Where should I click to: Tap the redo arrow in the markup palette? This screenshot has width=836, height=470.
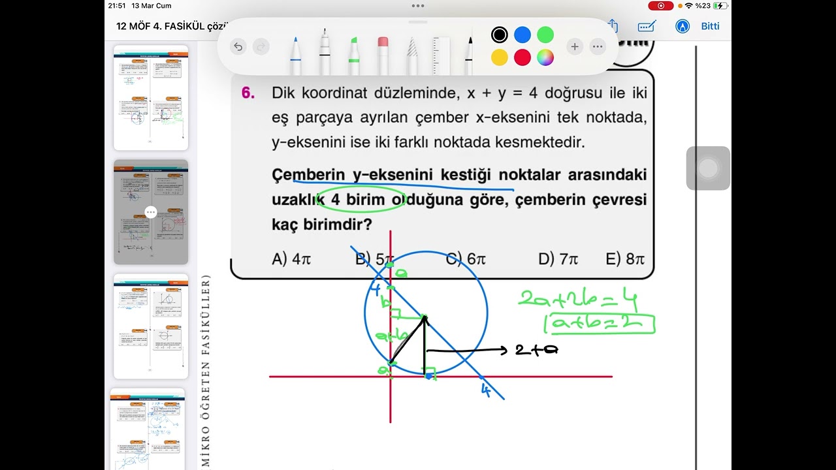(261, 46)
